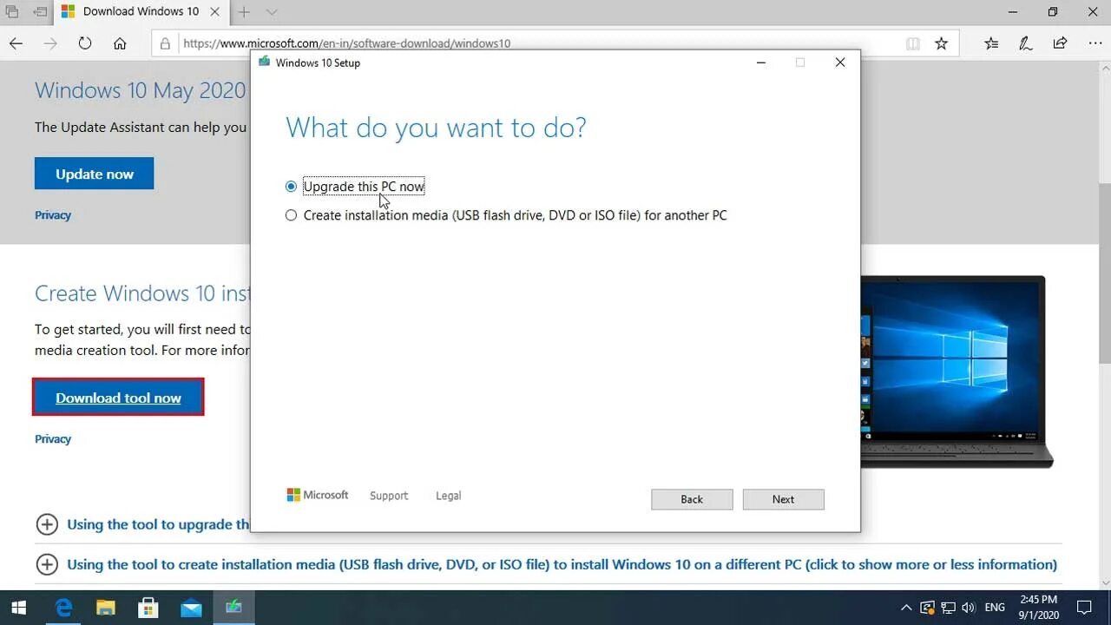The height and width of the screenshot is (625, 1111).
Task: Open reading view icon in address bar
Action: tap(912, 43)
